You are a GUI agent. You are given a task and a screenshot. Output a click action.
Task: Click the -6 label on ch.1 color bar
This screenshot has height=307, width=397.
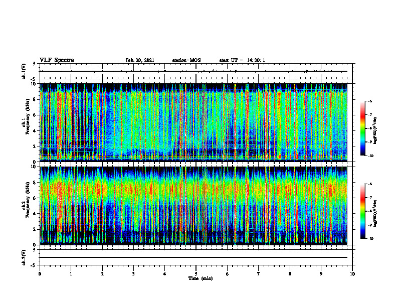point(370,101)
